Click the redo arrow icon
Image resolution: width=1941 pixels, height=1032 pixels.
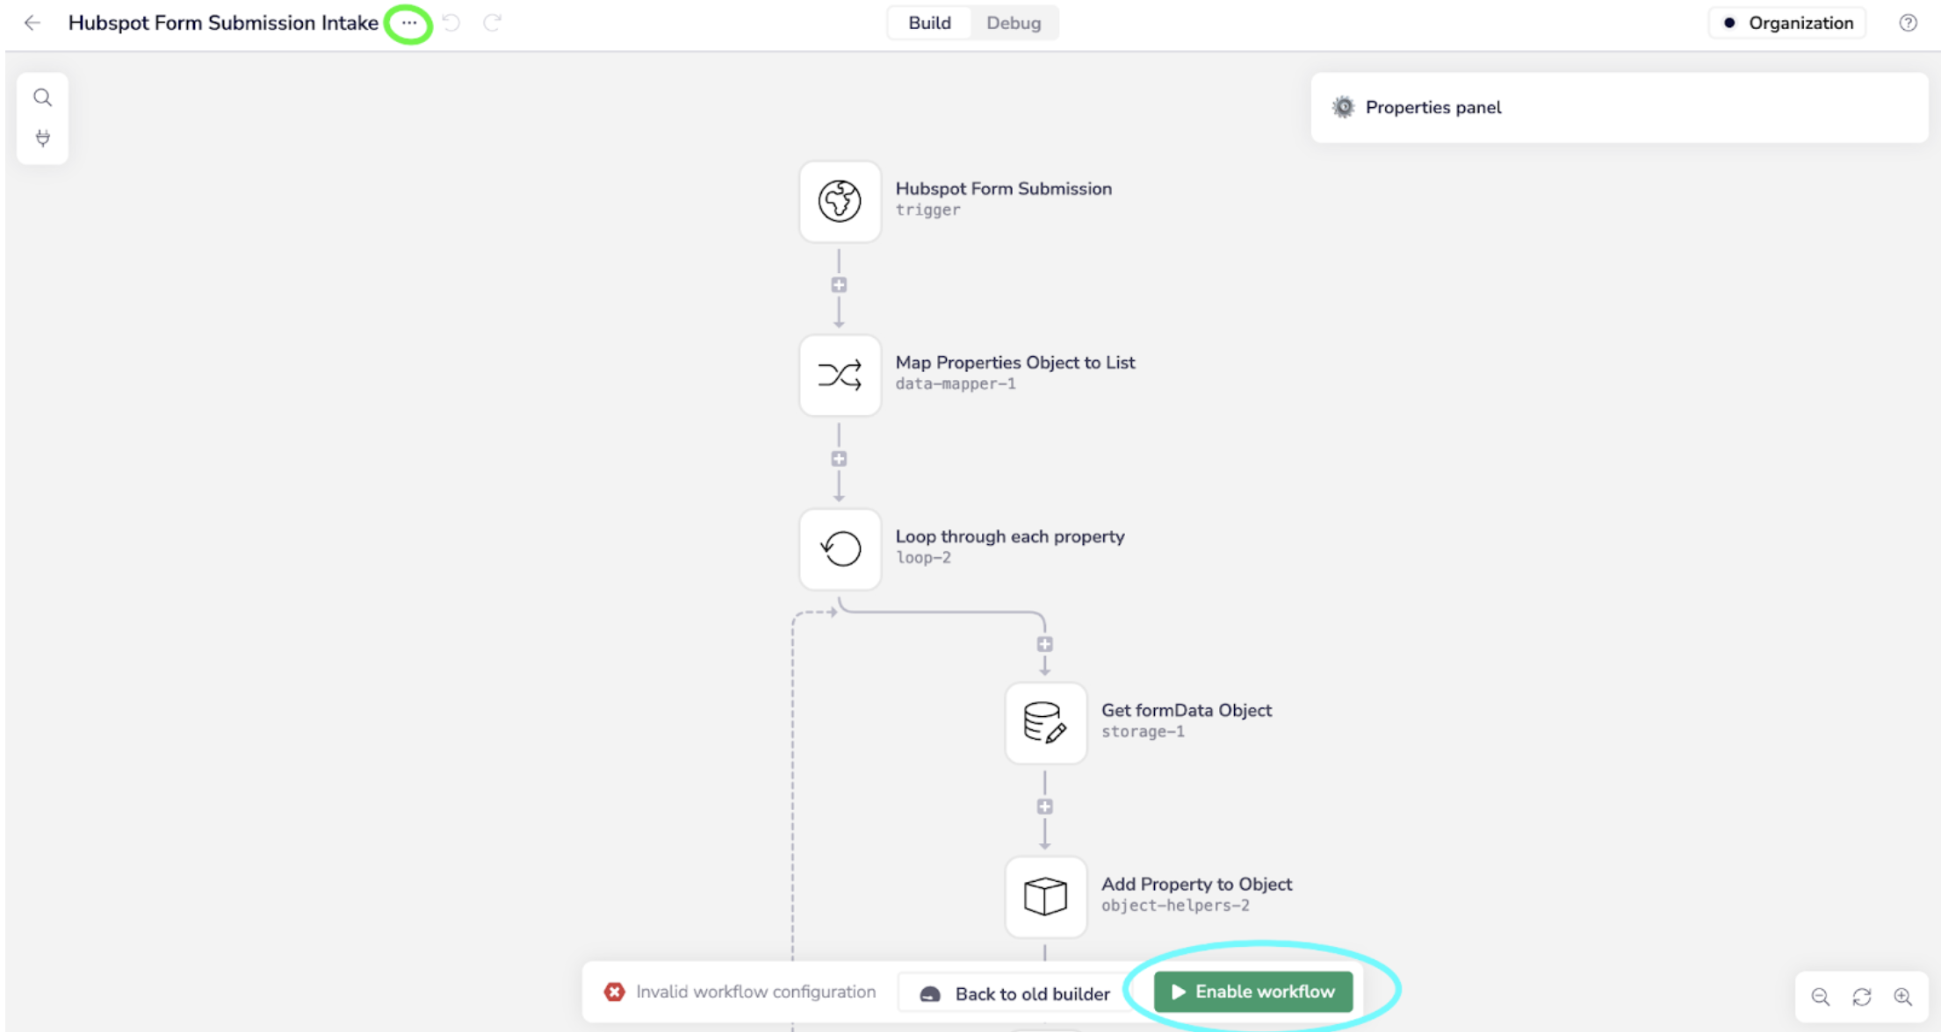click(492, 23)
